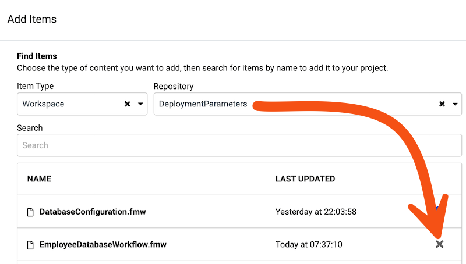466x264 pixels.
Task: Select EmployeeDatabaseWorkflow.fmw workspace row
Action: 239,244
